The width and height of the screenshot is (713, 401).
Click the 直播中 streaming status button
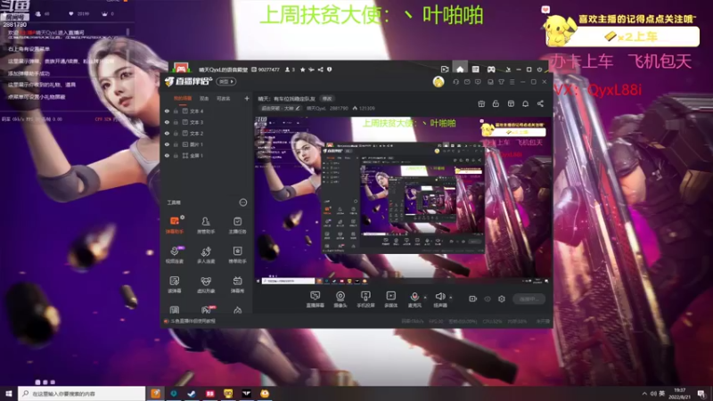coord(529,299)
